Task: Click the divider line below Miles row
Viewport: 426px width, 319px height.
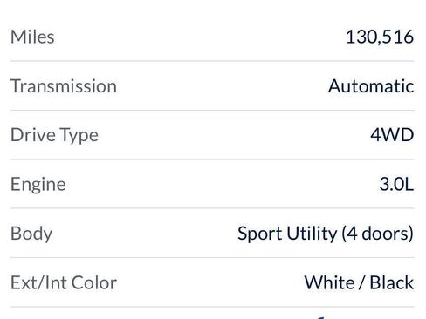Action: (212, 61)
